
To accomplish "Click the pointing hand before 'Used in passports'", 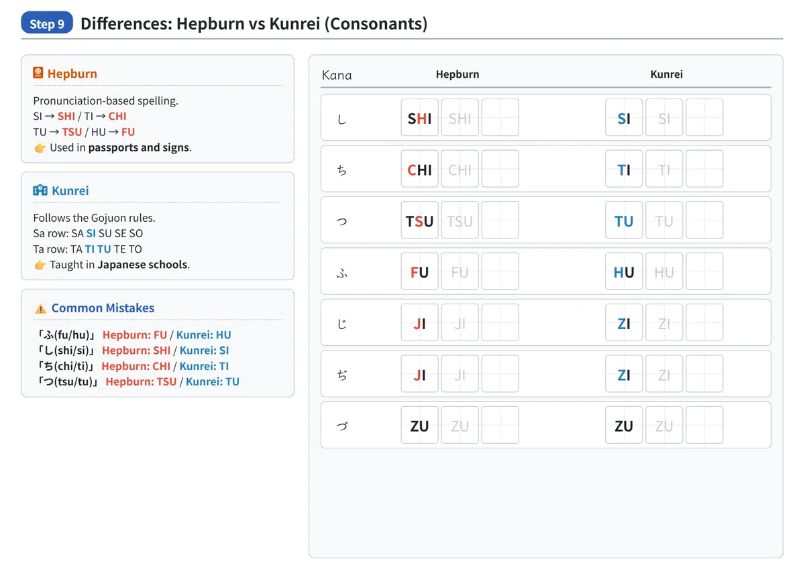I will [40, 147].
